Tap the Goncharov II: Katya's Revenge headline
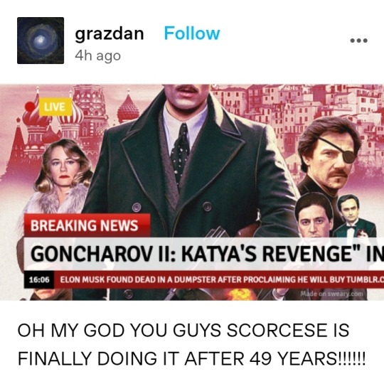384x379 pixels. [x=204, y=254]
